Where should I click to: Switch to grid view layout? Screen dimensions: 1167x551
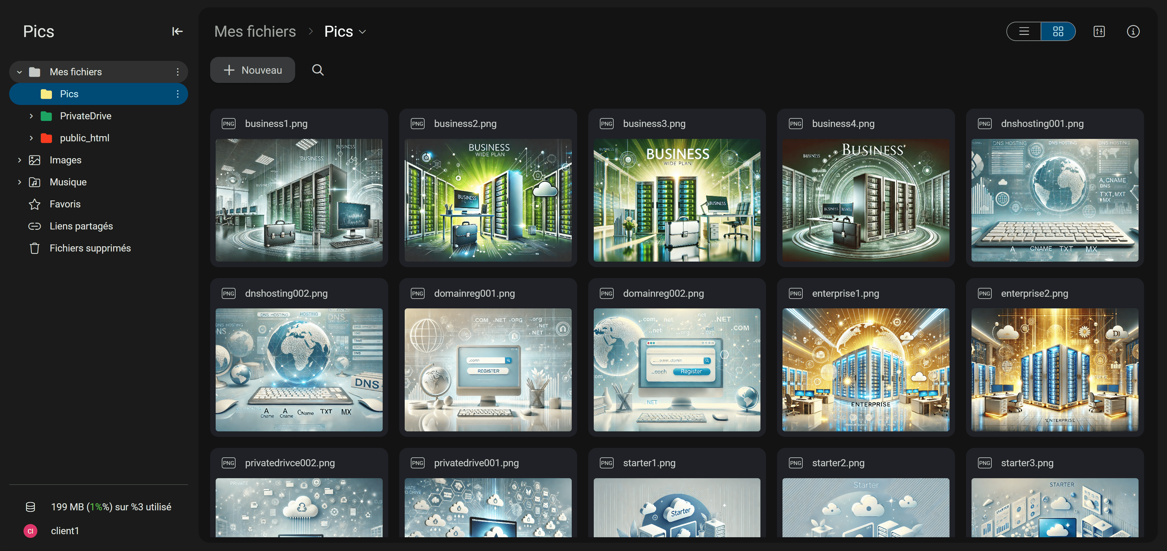(x=1058, y=31)
